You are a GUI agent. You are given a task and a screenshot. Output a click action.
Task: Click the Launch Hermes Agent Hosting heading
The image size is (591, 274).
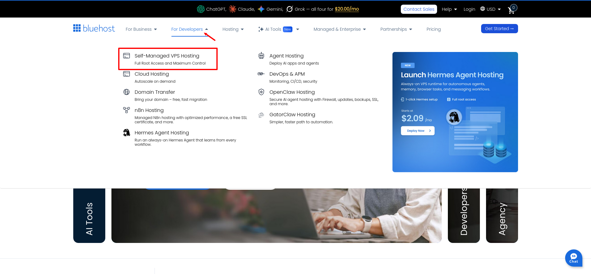pos(452,75)
